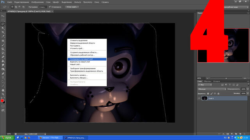
Task: Toggle the Сглаживание anti-alias checkbox
Action: (x=50, y=7)
